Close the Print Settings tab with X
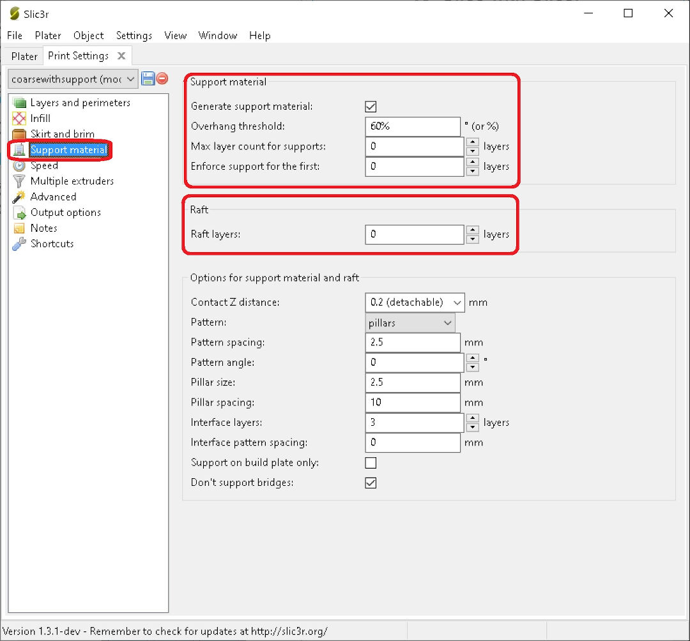Screen dimensions: 690x641 point(121,56)
